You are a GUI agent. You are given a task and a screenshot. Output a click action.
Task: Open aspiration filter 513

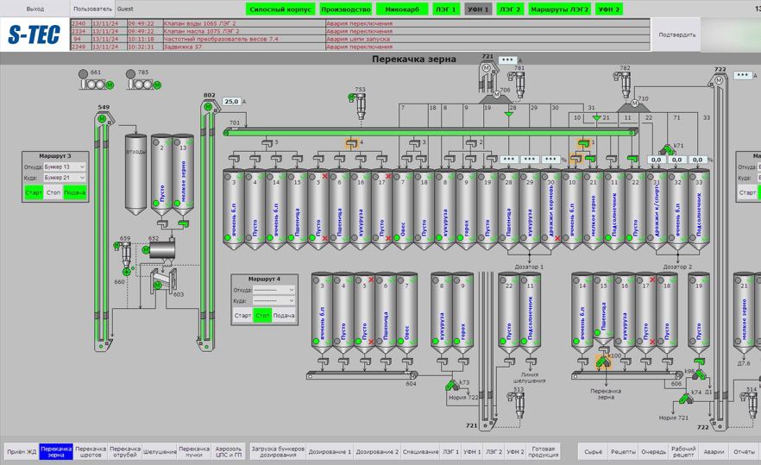pyautogui.click(x=518, y=405)
